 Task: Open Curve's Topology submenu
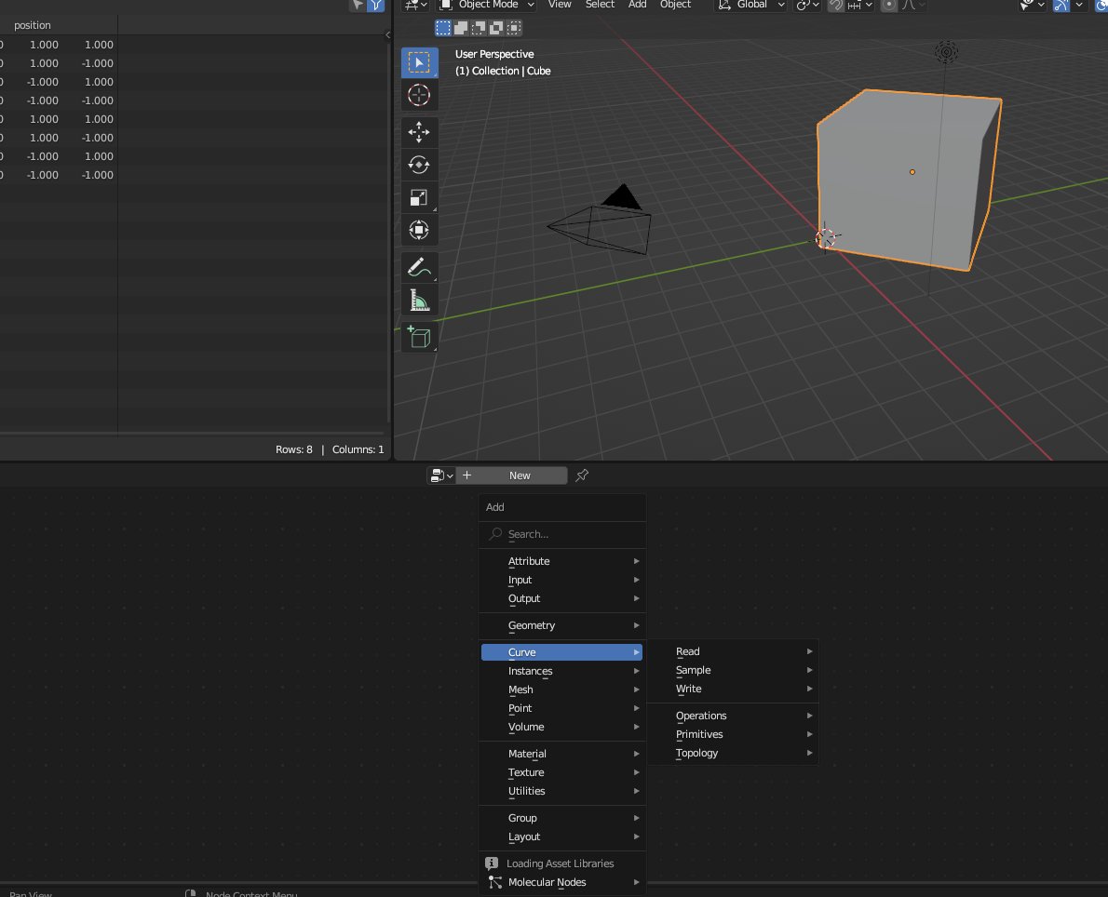[x=733, y=753]
